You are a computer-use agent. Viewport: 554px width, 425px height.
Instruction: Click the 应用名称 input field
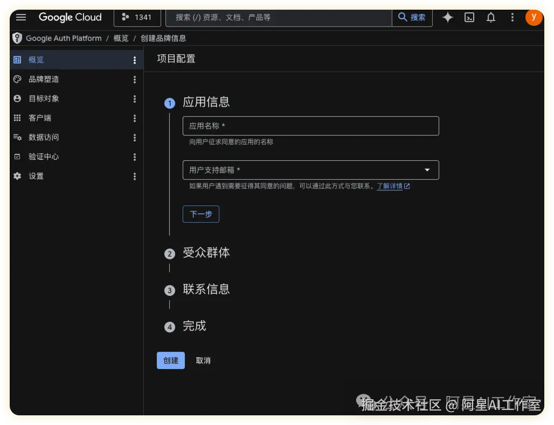pyautogui.click(x=310, y=126)
